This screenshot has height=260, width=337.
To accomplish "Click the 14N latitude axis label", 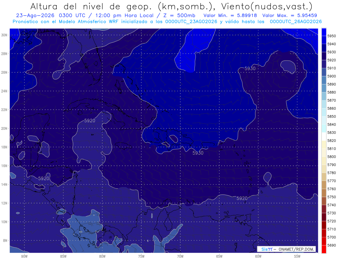I will click(x=4, y=185).
